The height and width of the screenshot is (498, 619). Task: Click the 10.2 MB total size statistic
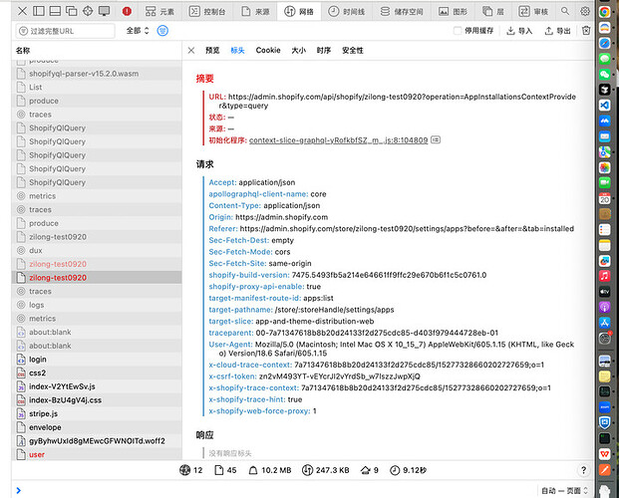coord(270,470)
